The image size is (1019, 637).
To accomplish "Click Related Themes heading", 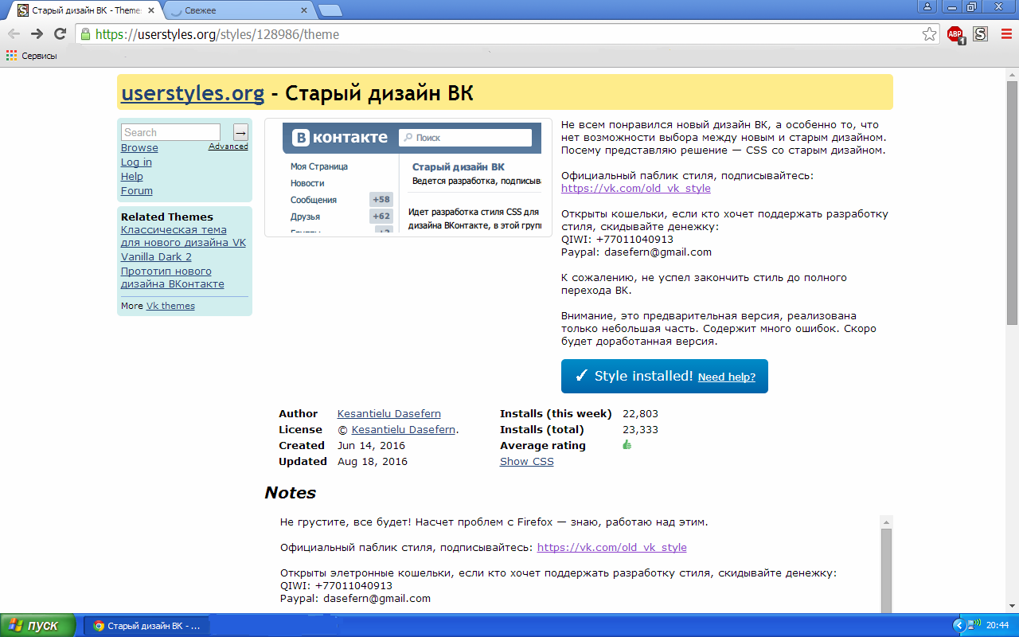I will [x=167, y=217].
